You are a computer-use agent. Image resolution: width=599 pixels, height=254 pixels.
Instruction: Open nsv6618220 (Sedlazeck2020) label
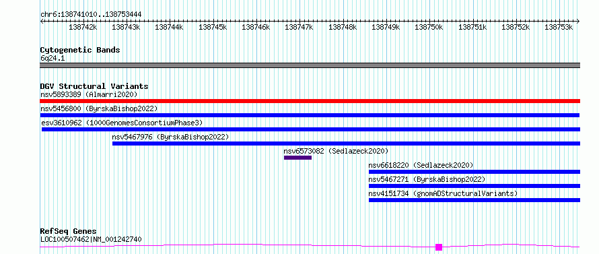[421, 165]
